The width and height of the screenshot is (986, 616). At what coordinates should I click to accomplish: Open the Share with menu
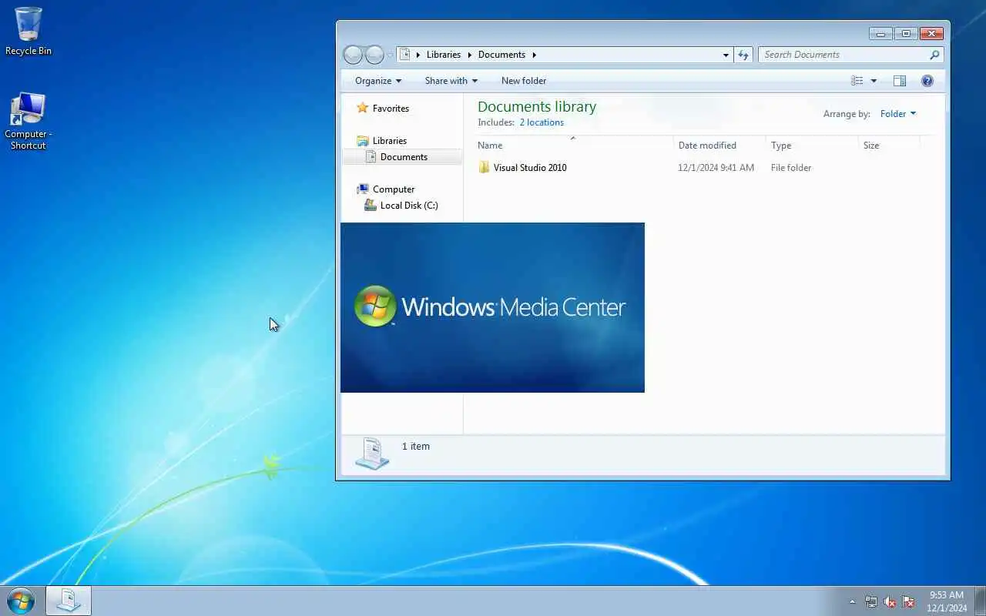pyautogui.click(x=451, y=81)
